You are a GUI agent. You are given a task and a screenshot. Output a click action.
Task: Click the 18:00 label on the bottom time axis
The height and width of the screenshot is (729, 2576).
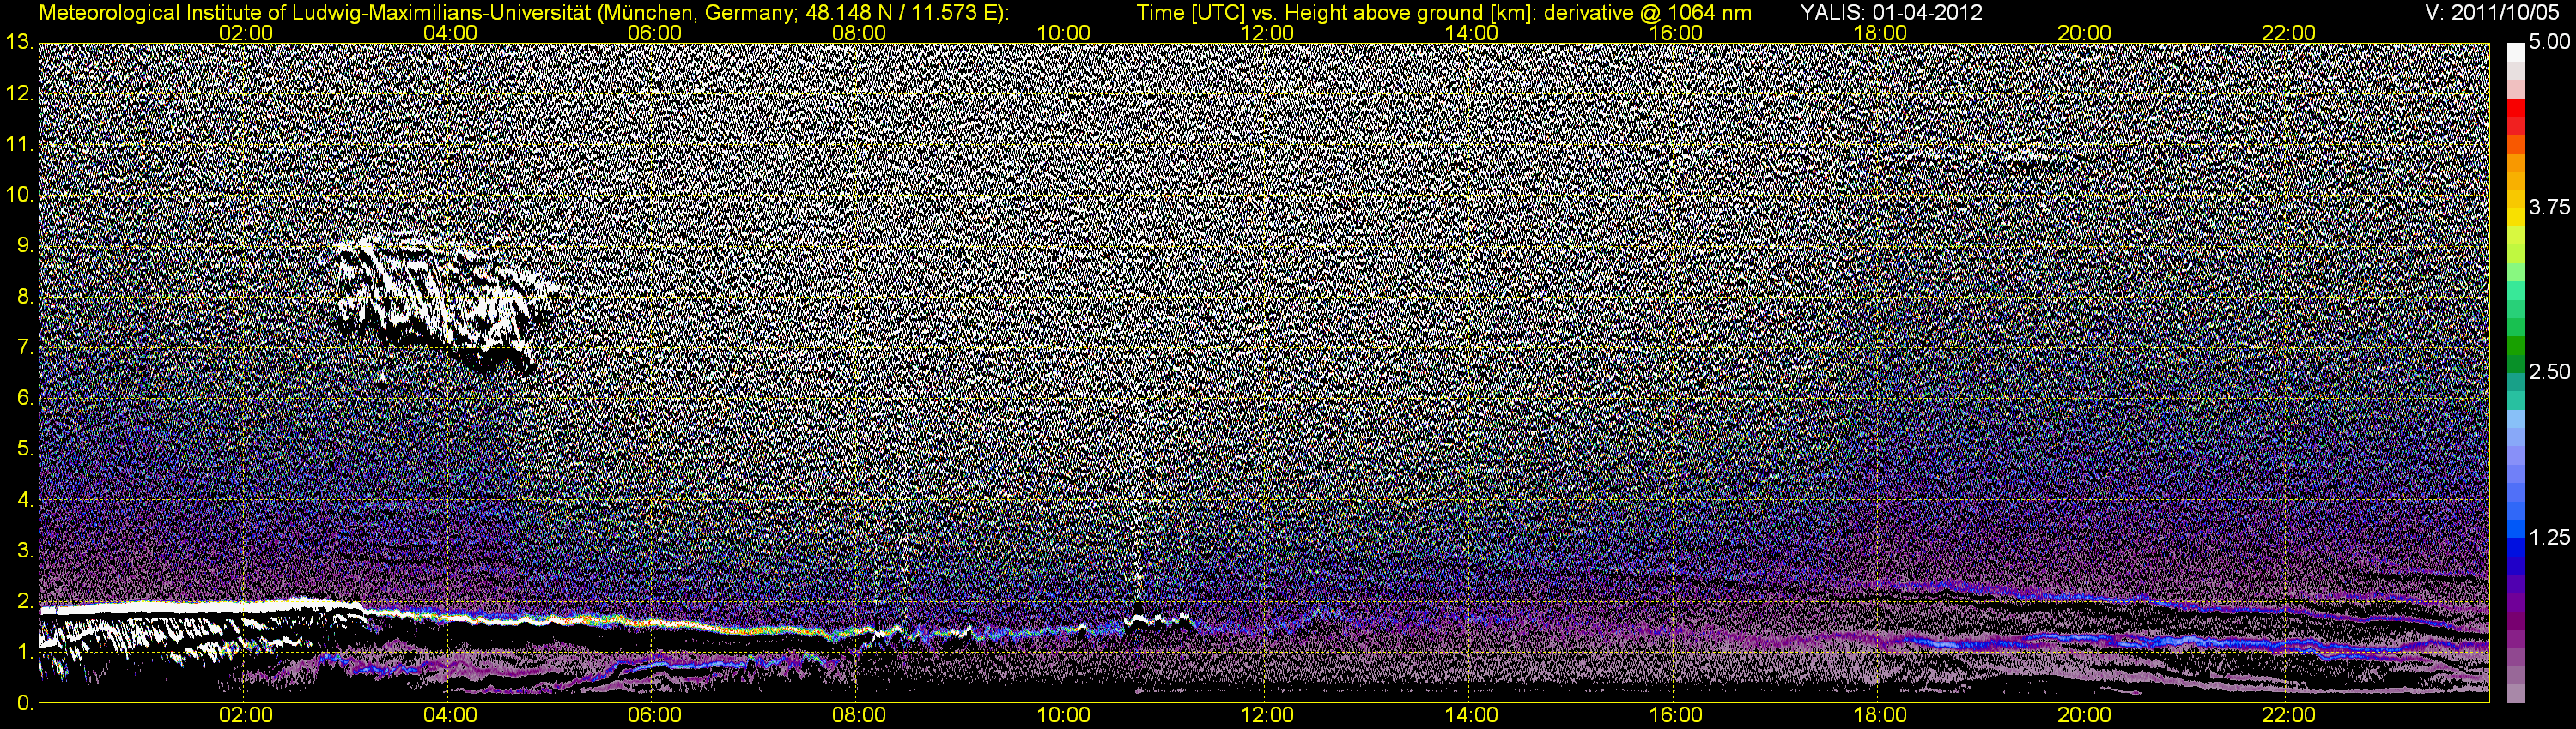pos(1880,716)
